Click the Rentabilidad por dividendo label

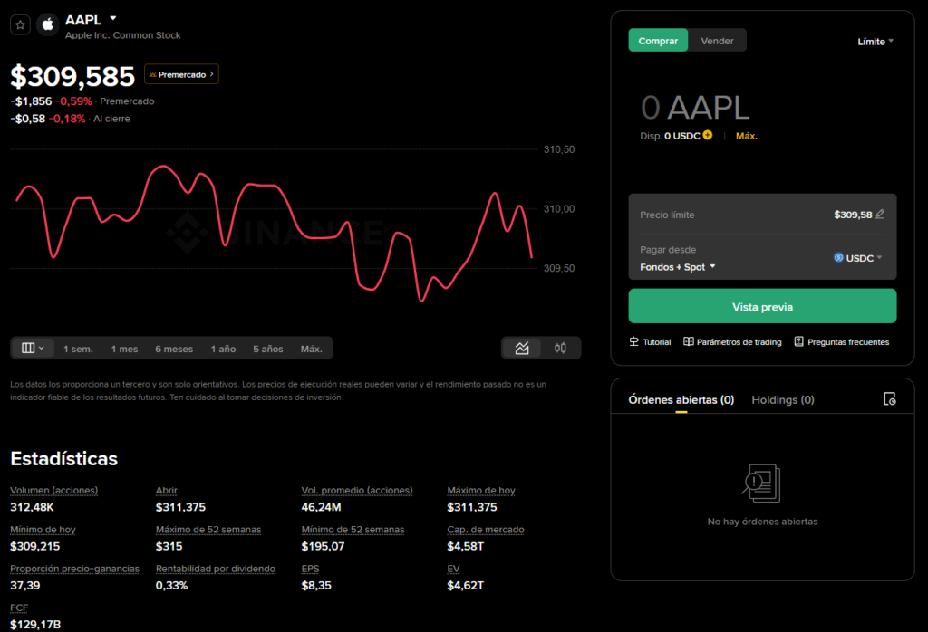(216, 568)
